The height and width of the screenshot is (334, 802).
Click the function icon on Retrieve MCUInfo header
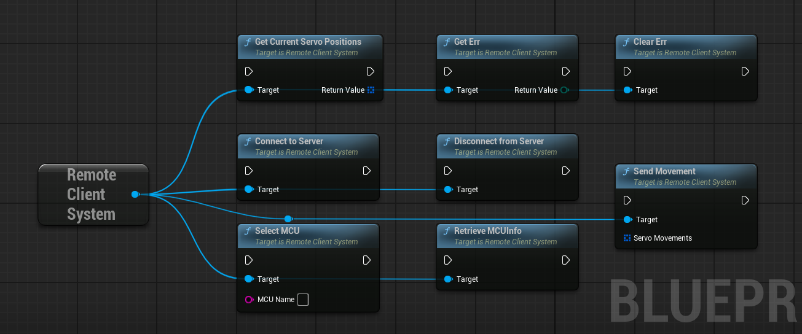coord(447,231)
